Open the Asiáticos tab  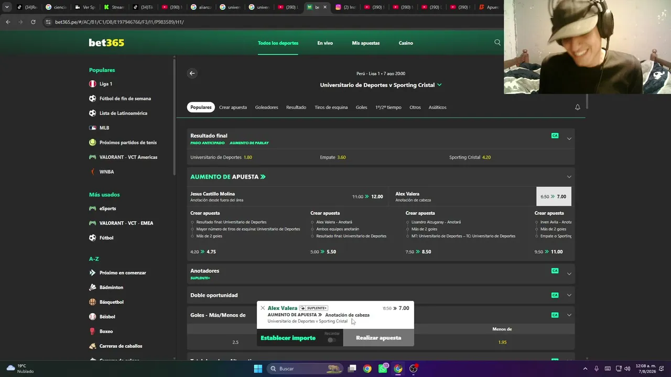coord(437,107)
